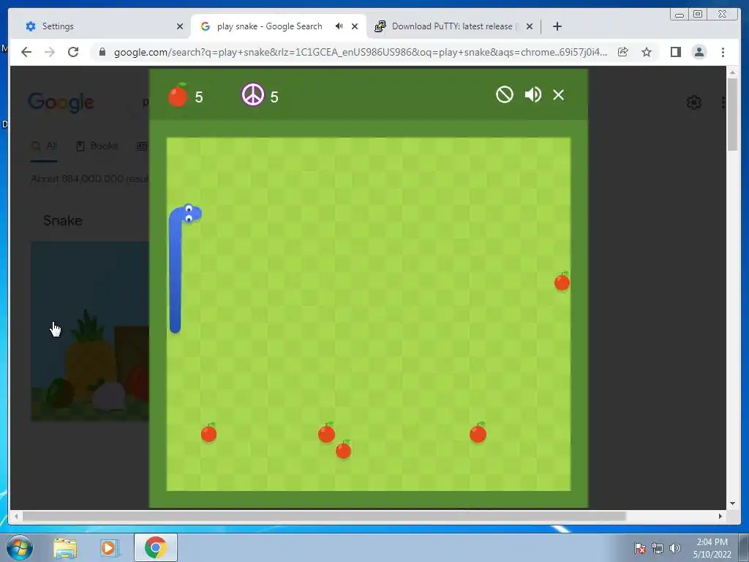Share this page icon in address bar
Viewport: 749px width, 562px height.
coord(623,52)
